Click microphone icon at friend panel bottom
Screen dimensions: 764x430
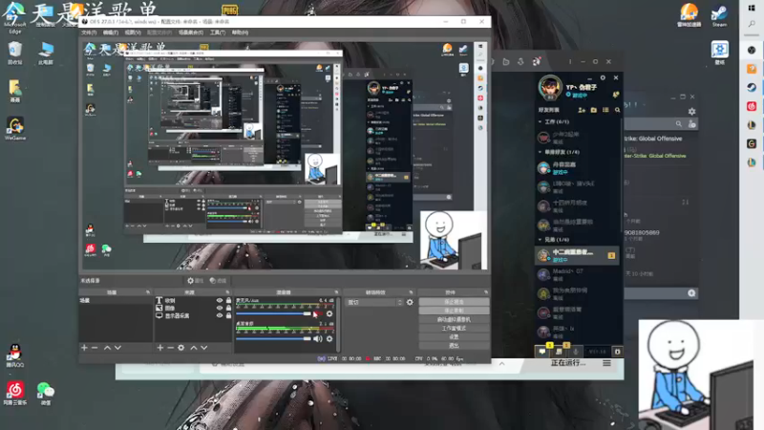(x=576, y=352)
